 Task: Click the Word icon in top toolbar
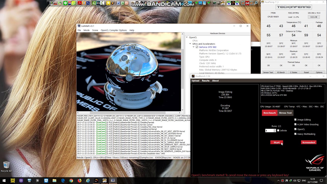119,3
